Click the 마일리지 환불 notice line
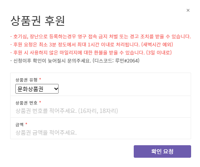The image size is (200, 167). [91, 52]
